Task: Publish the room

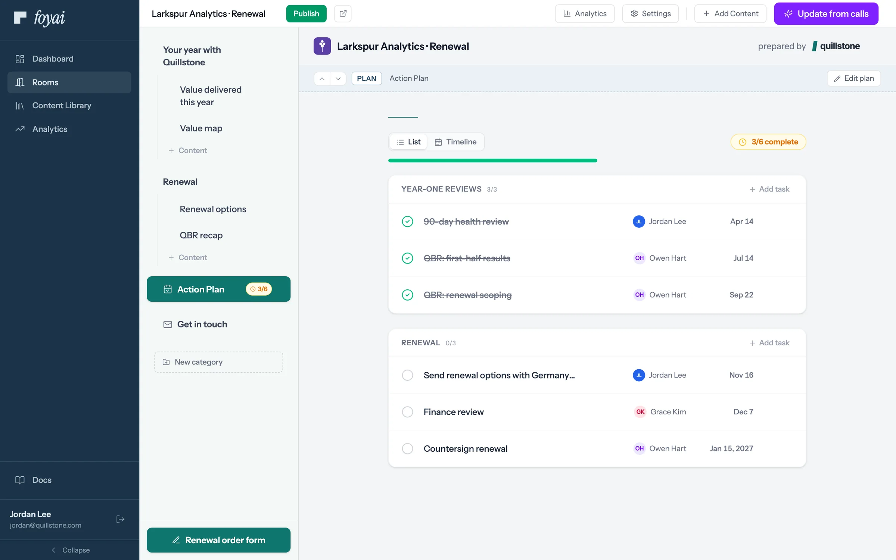Action: tap(306, 14)
